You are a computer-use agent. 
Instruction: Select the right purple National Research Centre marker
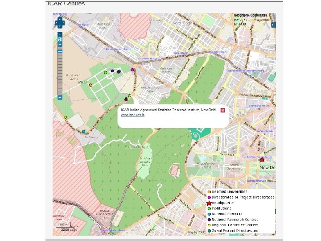[x=119, y=71]
